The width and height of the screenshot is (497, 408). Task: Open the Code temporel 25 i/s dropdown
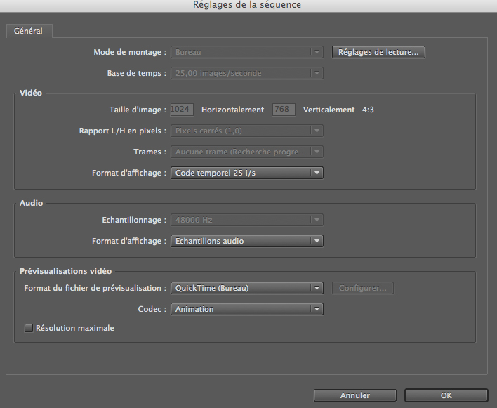click(x=247, y=173)
